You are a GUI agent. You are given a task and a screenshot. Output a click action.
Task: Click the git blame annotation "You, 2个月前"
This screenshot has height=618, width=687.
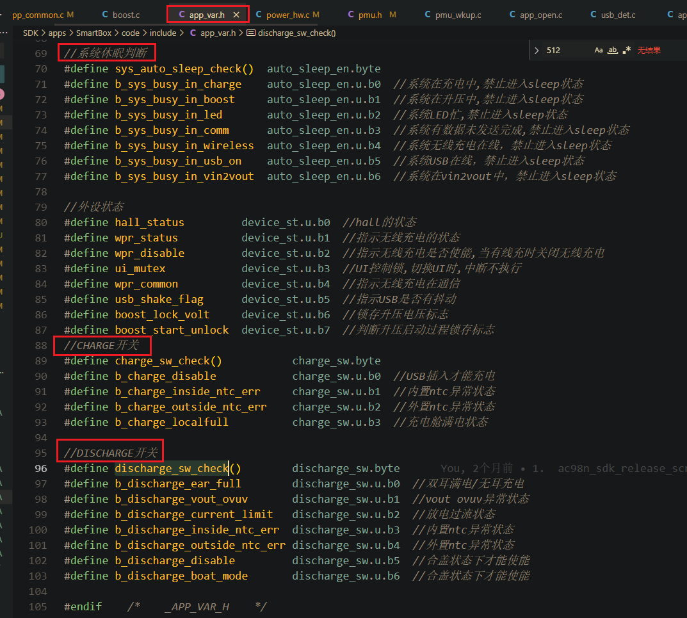click(477, 468)
